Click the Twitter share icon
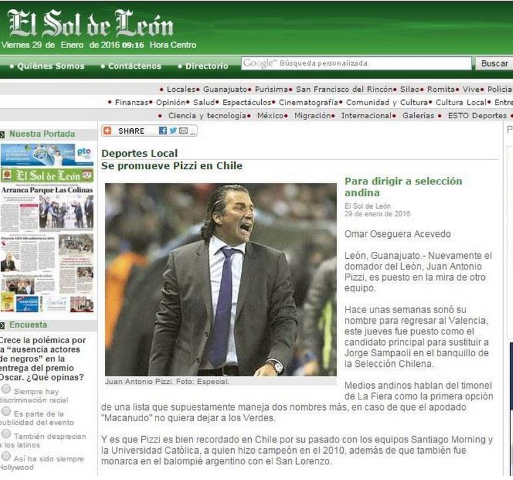 (x=173, y=131)
